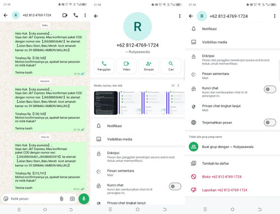The height and width of the screenshot is (214, 280).
Task: Tap the small R avatar in chat header
Action: [16, 15]
